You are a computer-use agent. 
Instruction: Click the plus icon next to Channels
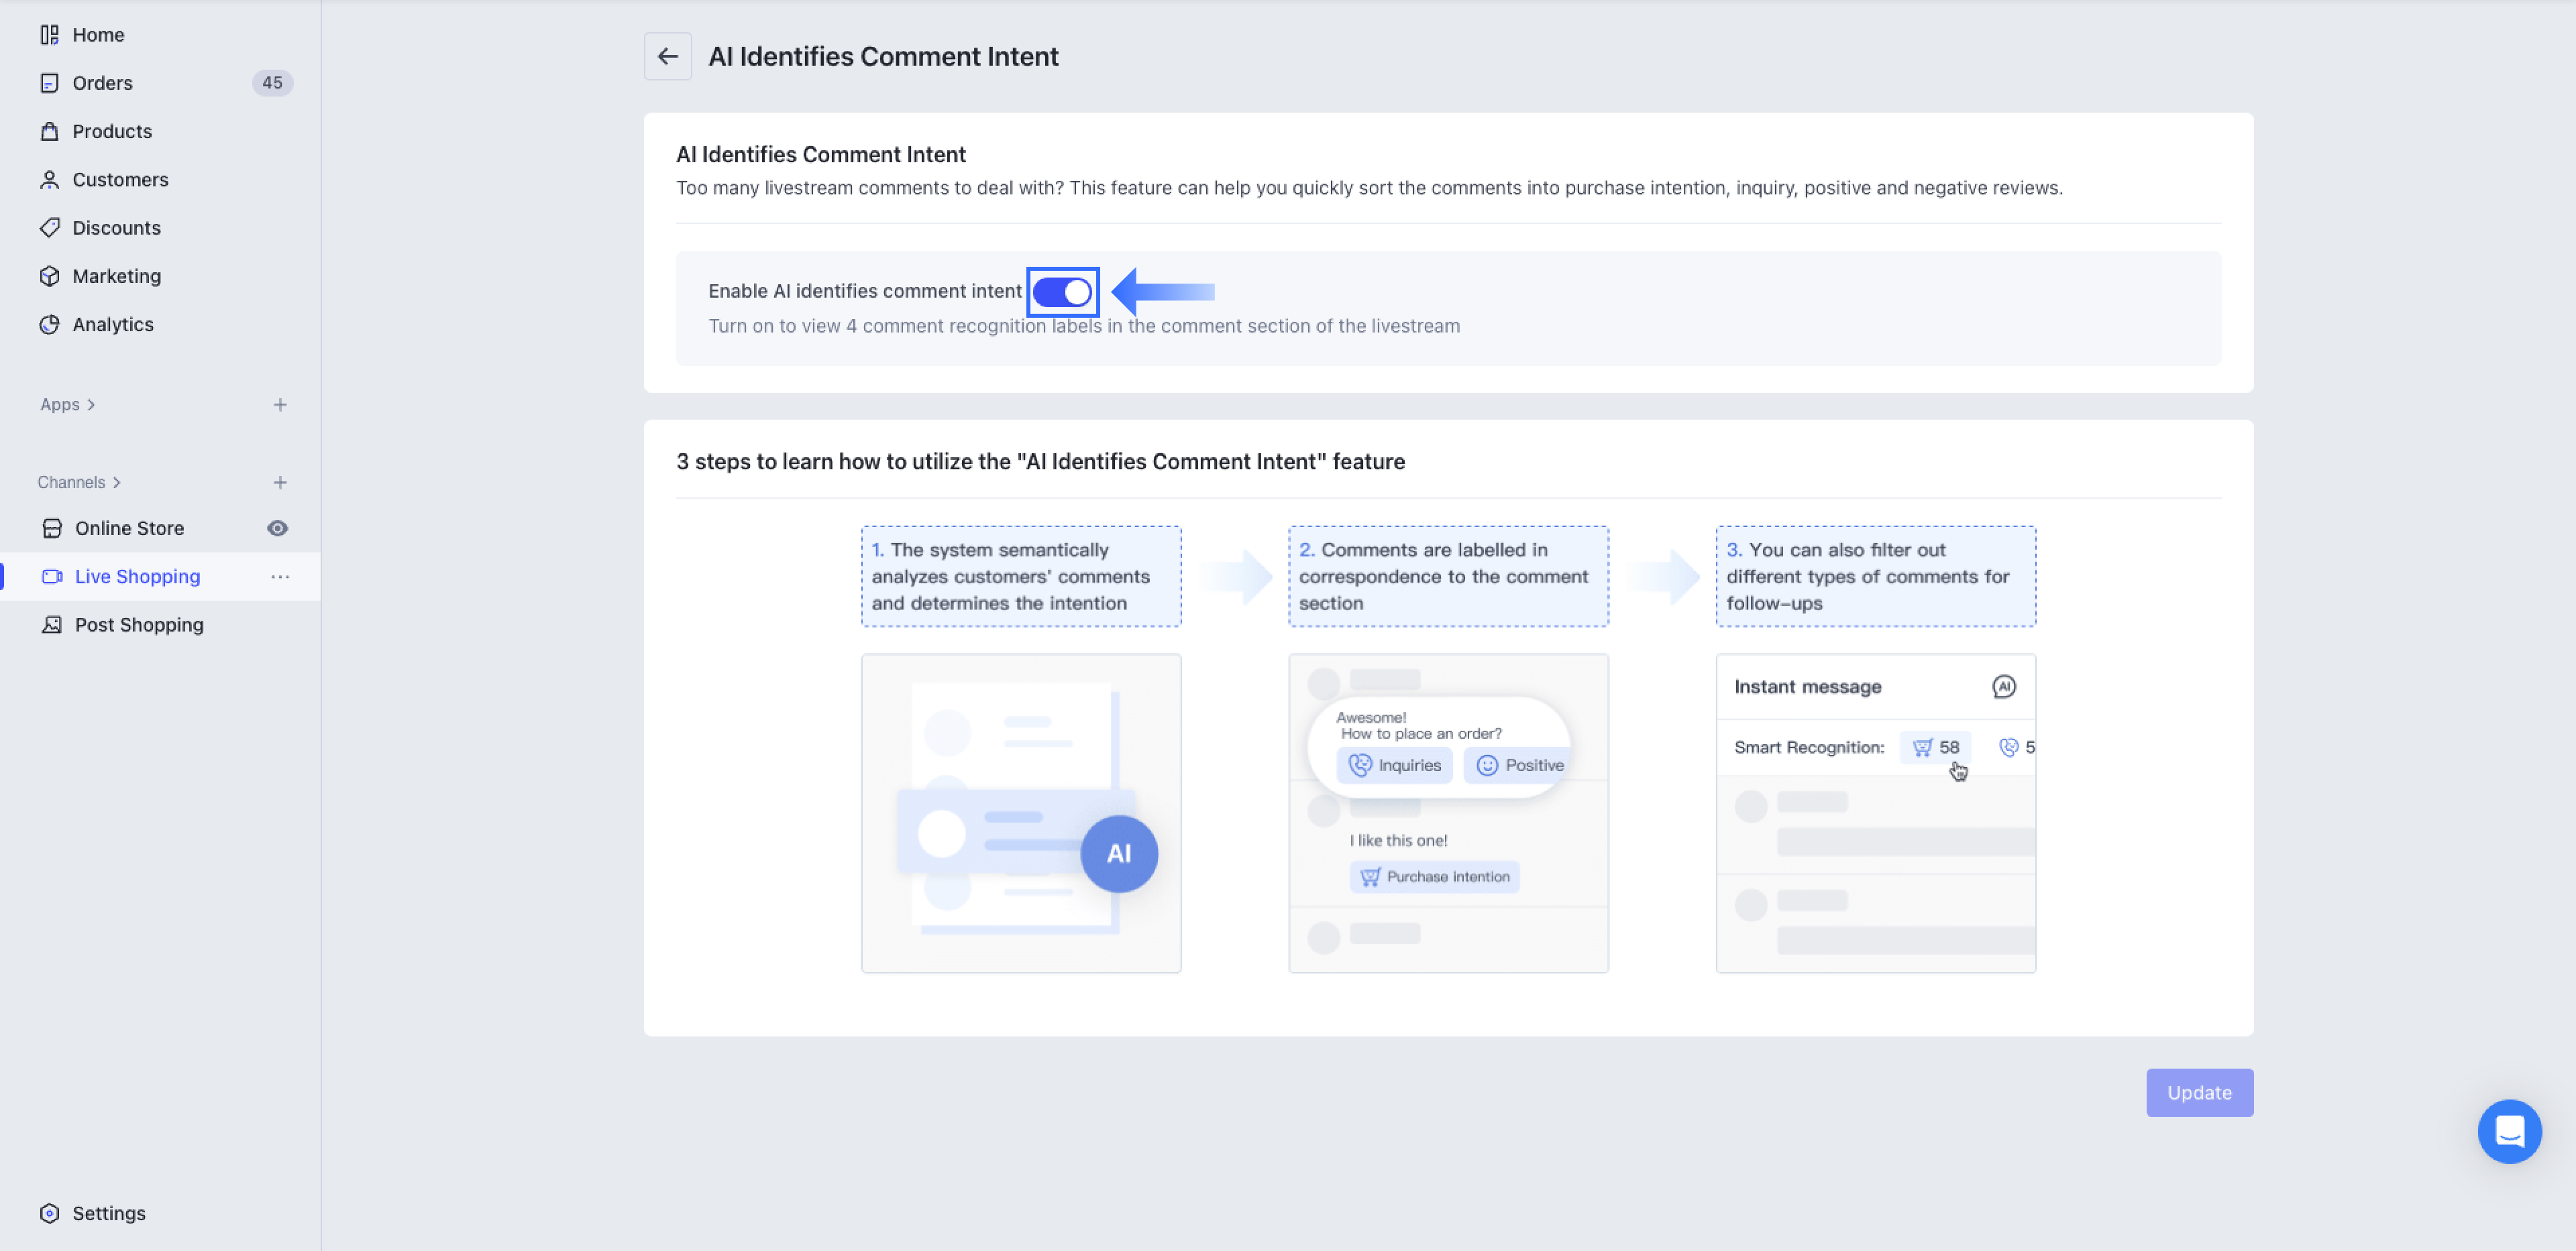point(280,483)
